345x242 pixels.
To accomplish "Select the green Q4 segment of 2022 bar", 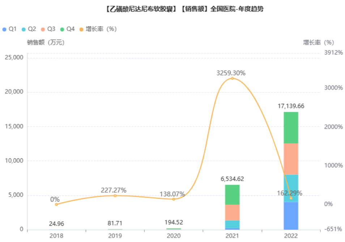I will (x=291, y=128).
